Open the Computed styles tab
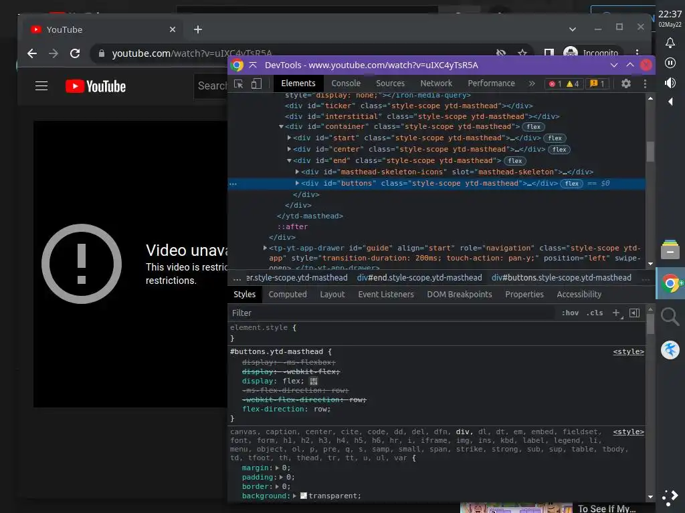This screenshot has height=513, width=685. click(x=288, y=295)
